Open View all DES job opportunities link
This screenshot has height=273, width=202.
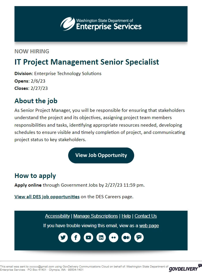pos(47,196)
